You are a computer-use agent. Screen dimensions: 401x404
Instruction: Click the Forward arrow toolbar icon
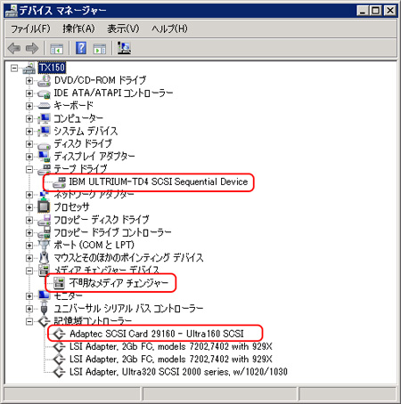click(32, 48)
